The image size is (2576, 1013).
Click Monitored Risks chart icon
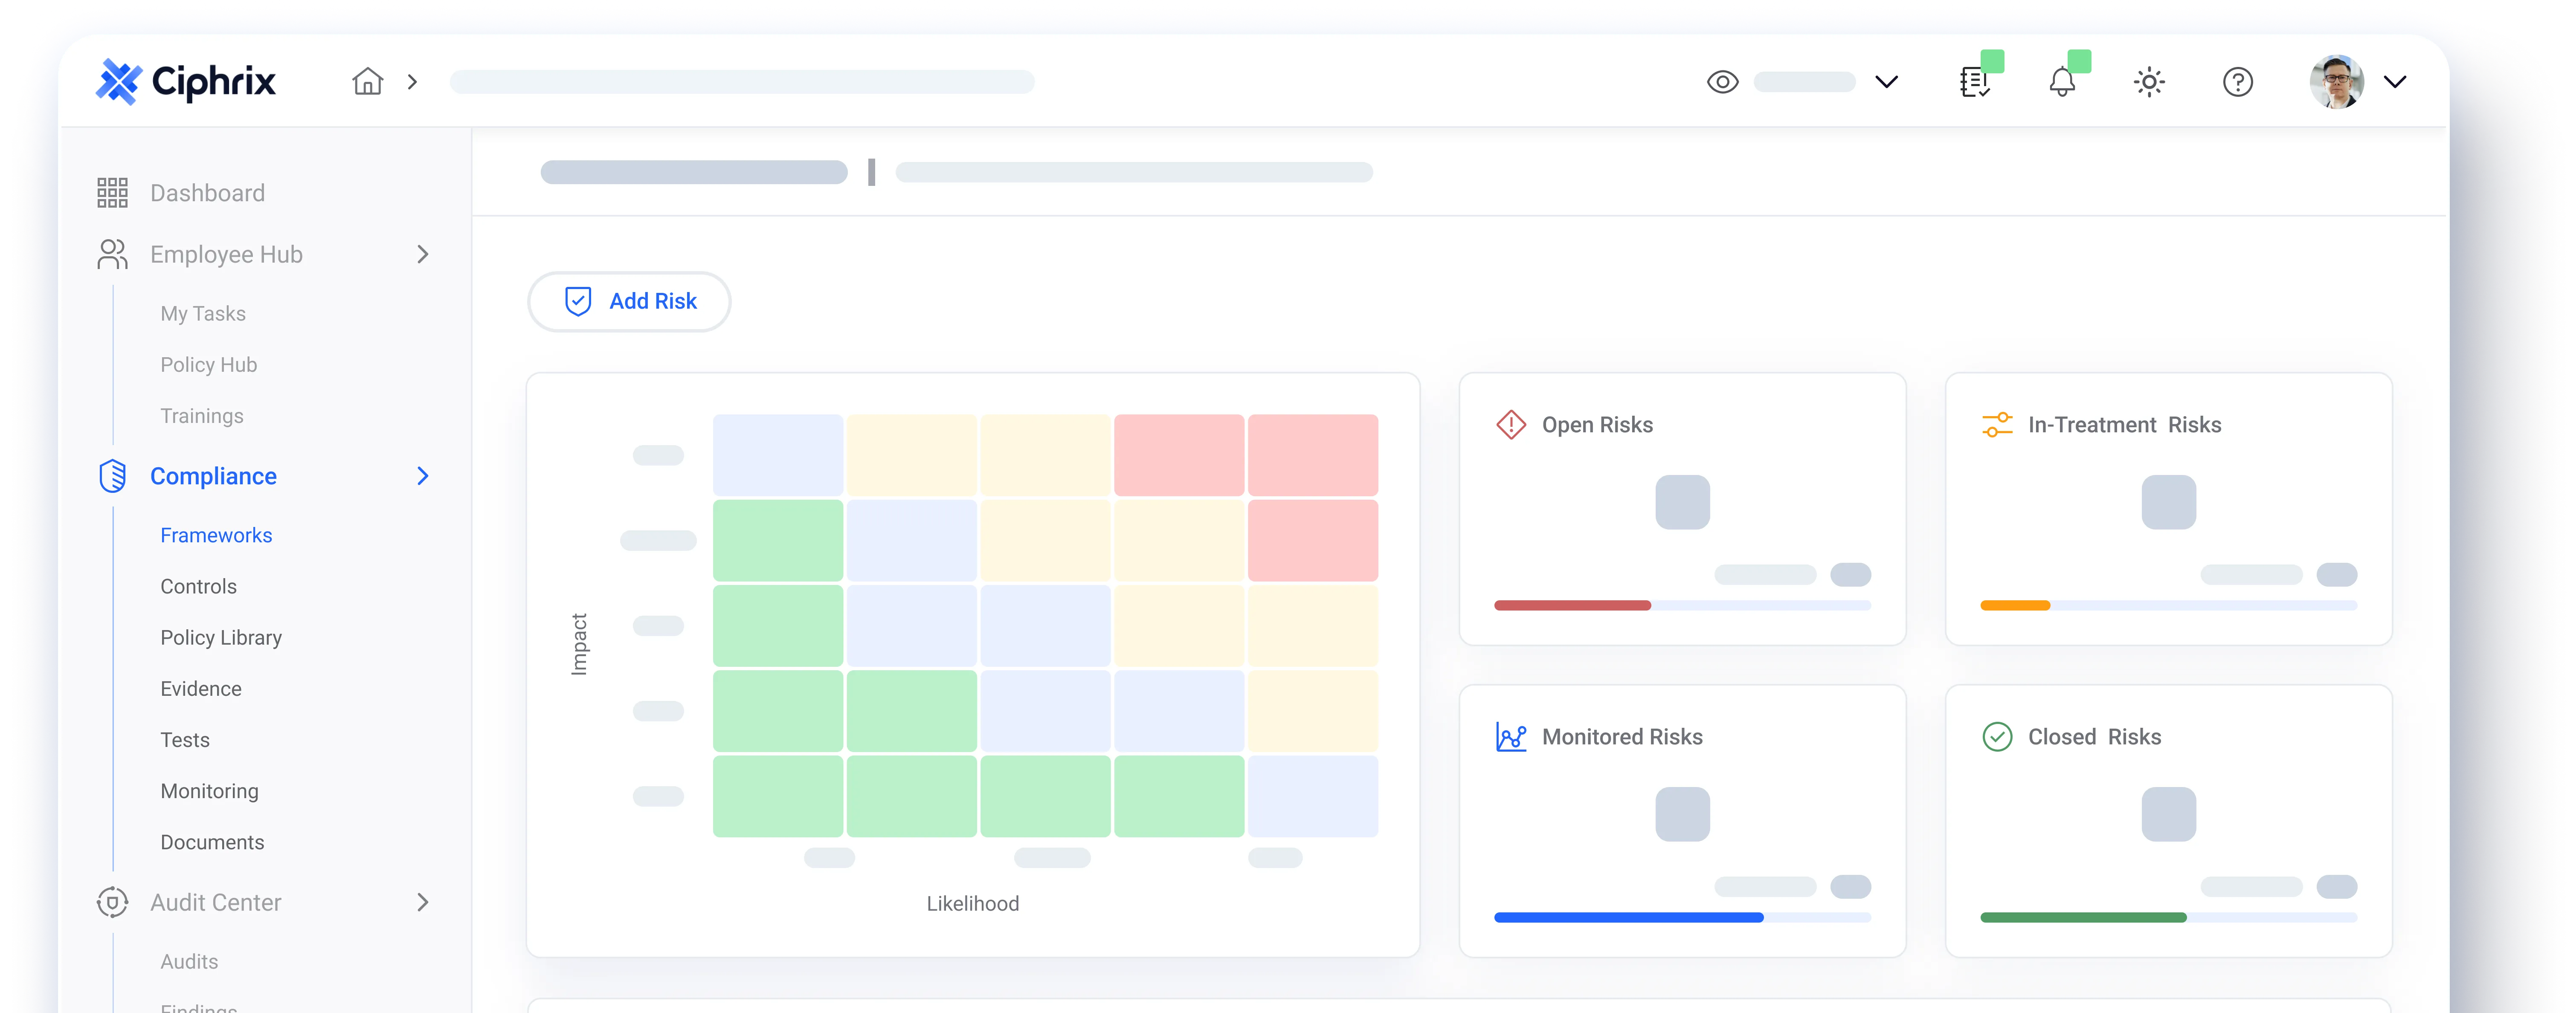[x=1511, y=737]
